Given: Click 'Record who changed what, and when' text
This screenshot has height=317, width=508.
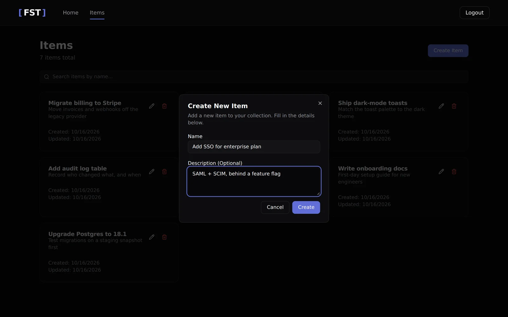Looking at the screenshot, I should pyautogui.click(x=95, y=175).
